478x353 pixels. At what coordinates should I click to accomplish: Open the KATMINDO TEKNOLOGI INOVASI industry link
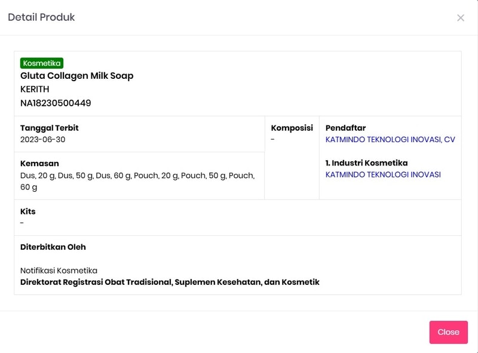coord(383,175)
